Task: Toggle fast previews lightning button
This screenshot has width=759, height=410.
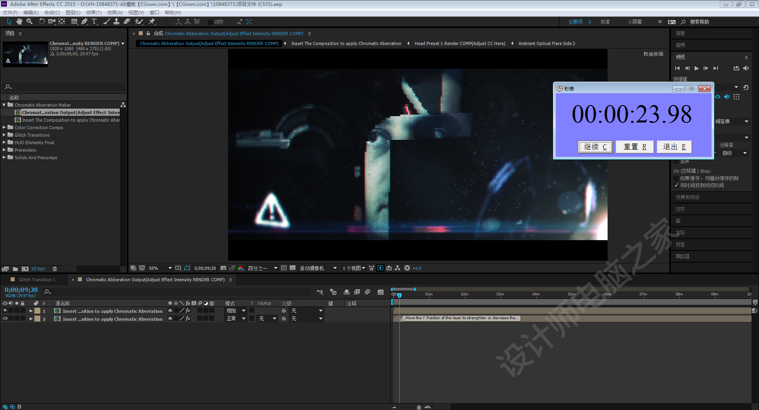Action: [380, 268]
